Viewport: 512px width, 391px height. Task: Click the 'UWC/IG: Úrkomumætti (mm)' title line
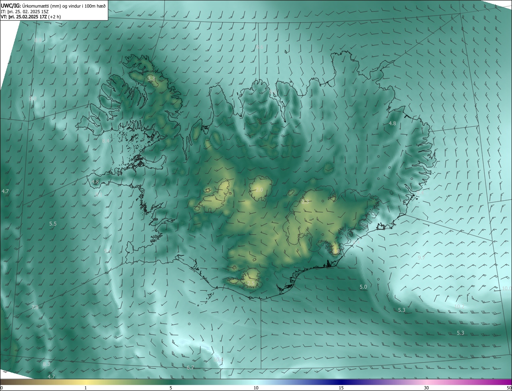(x=54, y=6)
